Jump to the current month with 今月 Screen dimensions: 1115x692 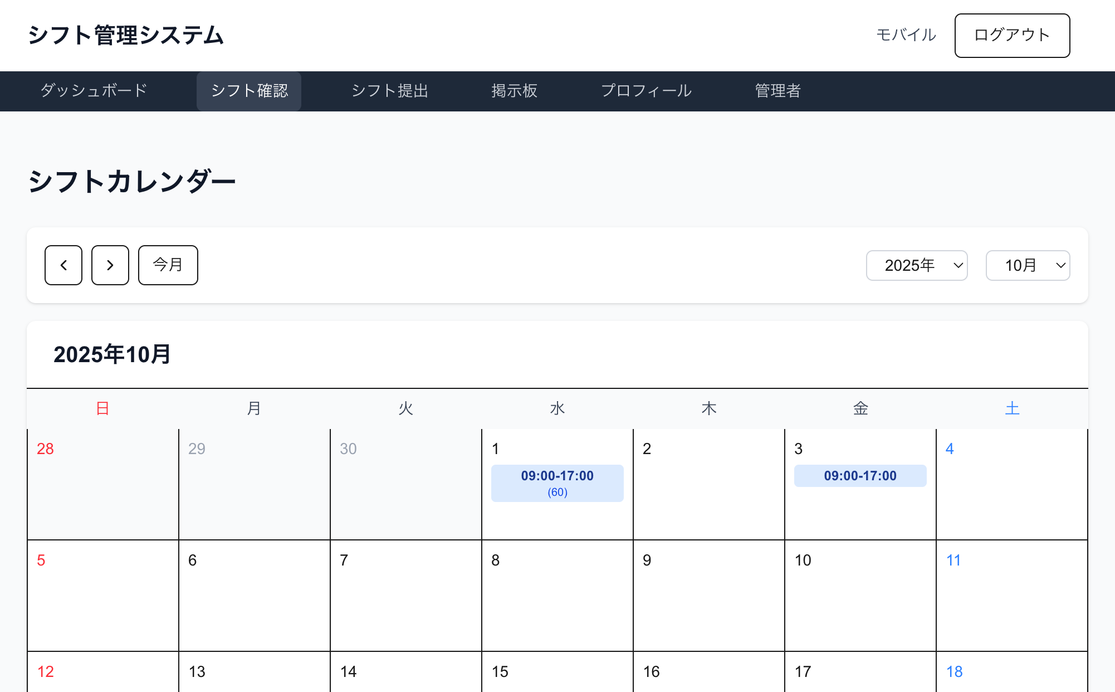[168, 265]
